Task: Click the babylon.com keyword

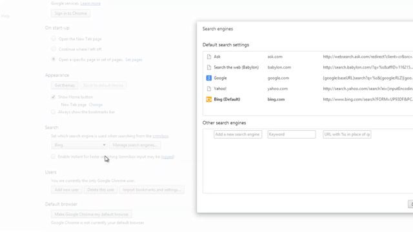Action: click(279, 67)
